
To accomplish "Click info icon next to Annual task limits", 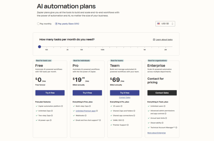I will point(166,118).
